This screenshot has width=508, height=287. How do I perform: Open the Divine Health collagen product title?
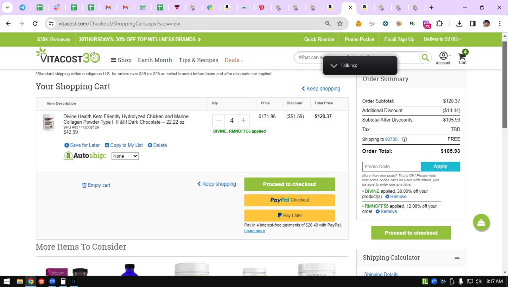(x=126, y=119)
